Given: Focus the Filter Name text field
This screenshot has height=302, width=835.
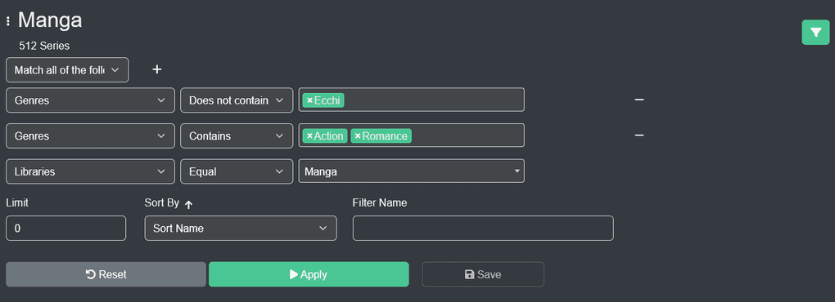Looking at the screenshot, I should point(483,229).
